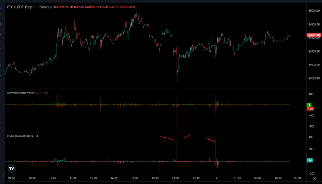322x184 pixels.
Task: Click the 22:30 time axis label
Action: point(196,178)
